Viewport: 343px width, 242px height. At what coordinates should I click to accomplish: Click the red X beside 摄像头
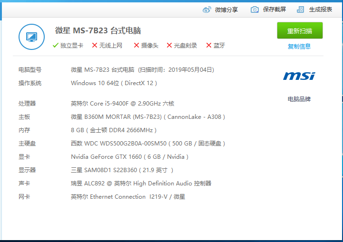(136, 45)
